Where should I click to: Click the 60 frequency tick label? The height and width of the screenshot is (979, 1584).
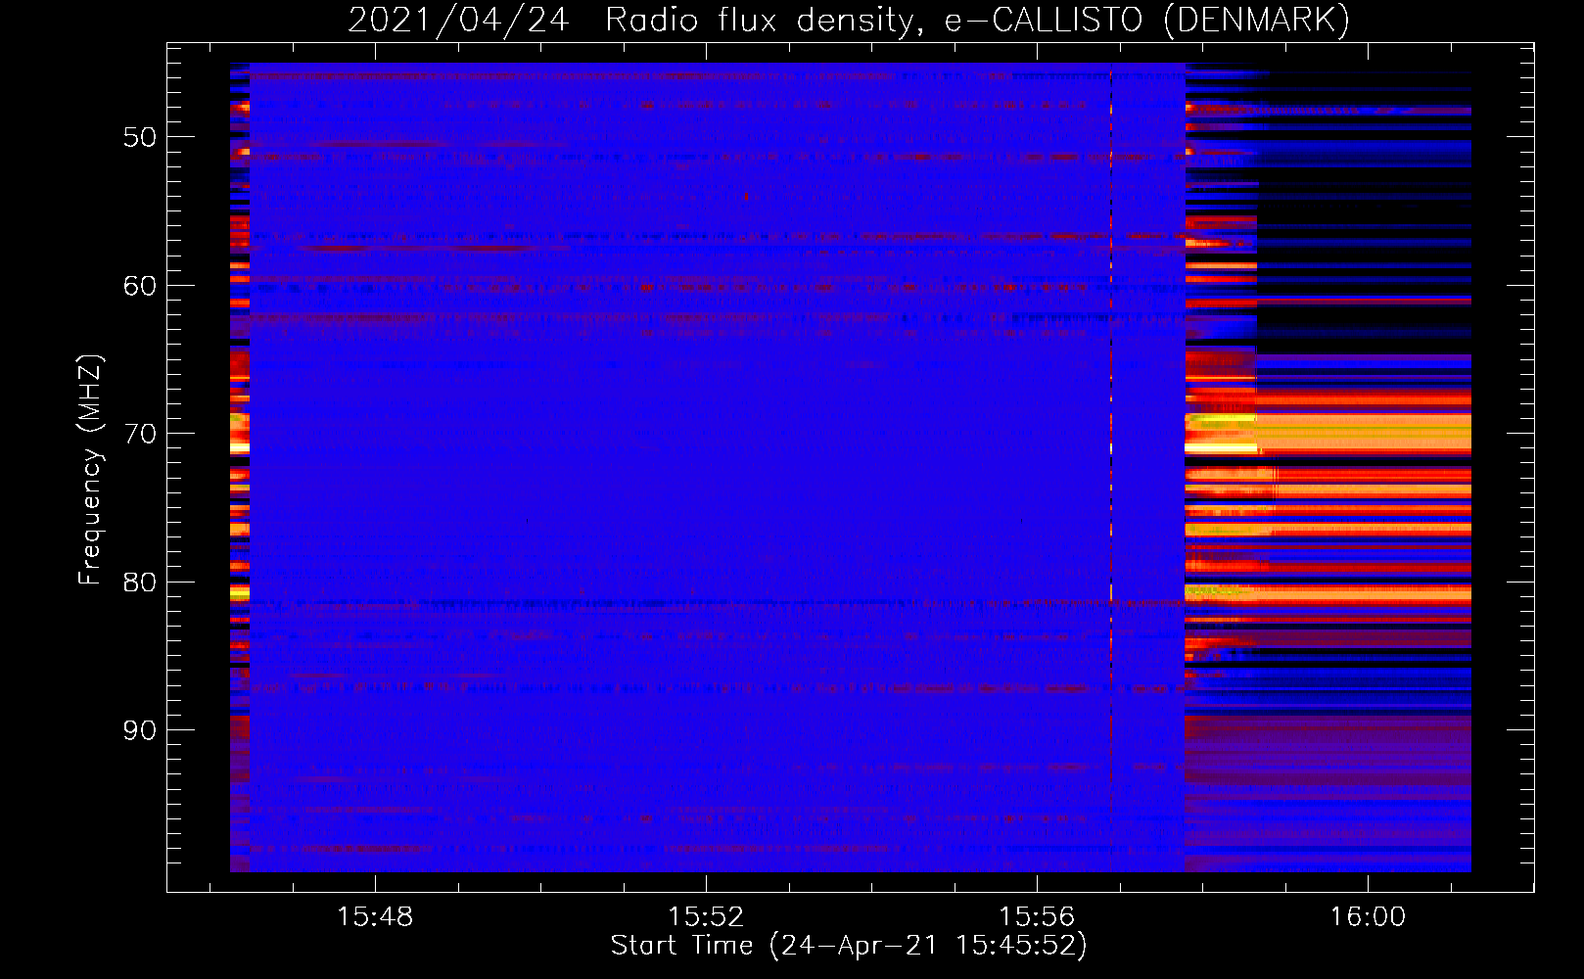pyautogui.click(x=140, y=286)
